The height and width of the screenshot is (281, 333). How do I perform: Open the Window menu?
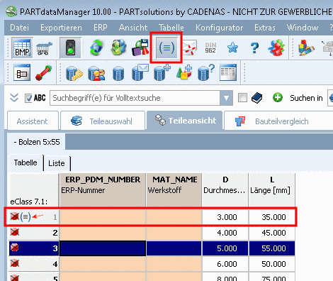pos(303,28)
